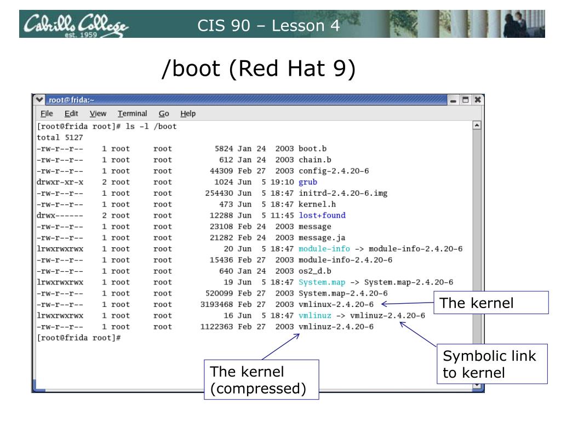Screen dimensions: 561x421
Task: Open the Terminal menu
Action: click(133, 113)
